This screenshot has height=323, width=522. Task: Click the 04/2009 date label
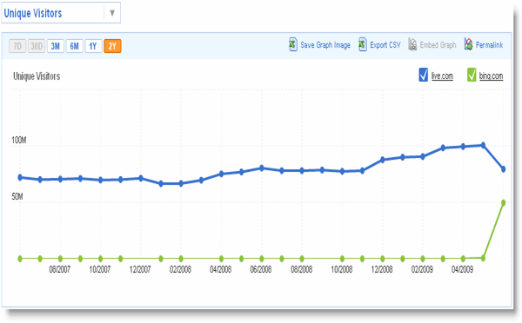(x=462, y=269)
